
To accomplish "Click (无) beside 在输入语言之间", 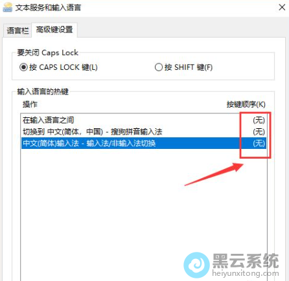I will (259, 120).
